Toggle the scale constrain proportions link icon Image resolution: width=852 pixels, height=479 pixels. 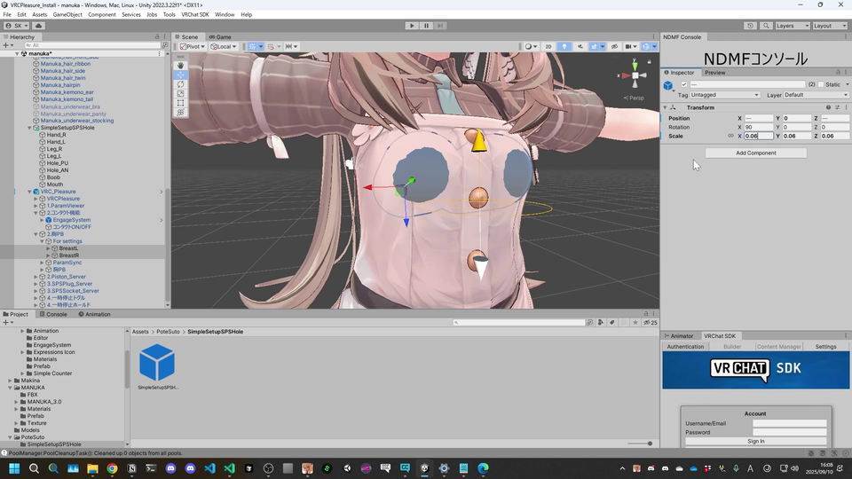pyautogui.click(x=730, y=137)
